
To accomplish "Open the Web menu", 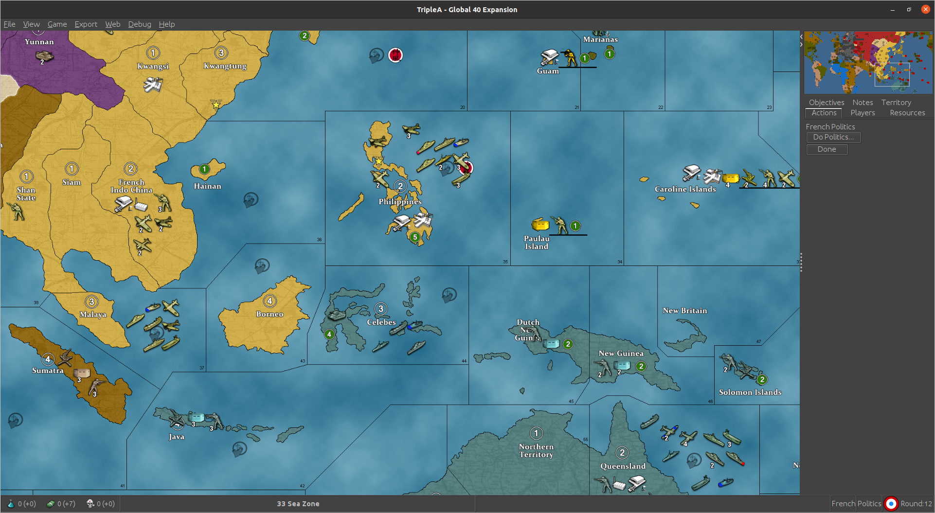I will tap(112, 24).
